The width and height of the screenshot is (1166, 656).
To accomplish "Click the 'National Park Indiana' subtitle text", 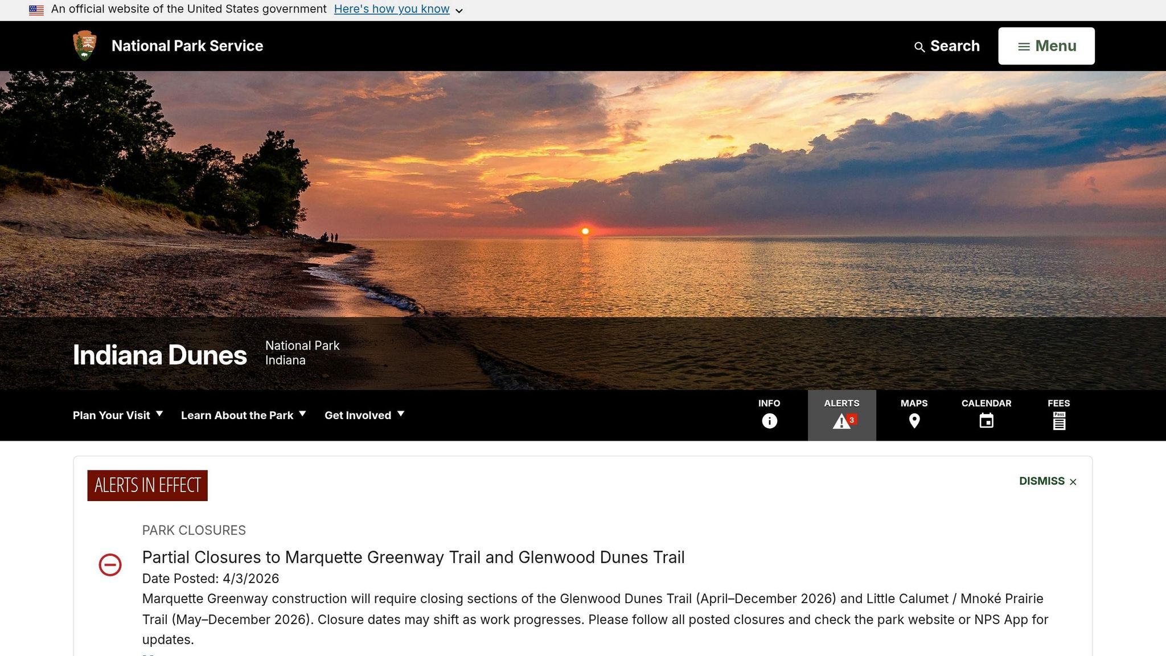I will click(x=302, y=353).
